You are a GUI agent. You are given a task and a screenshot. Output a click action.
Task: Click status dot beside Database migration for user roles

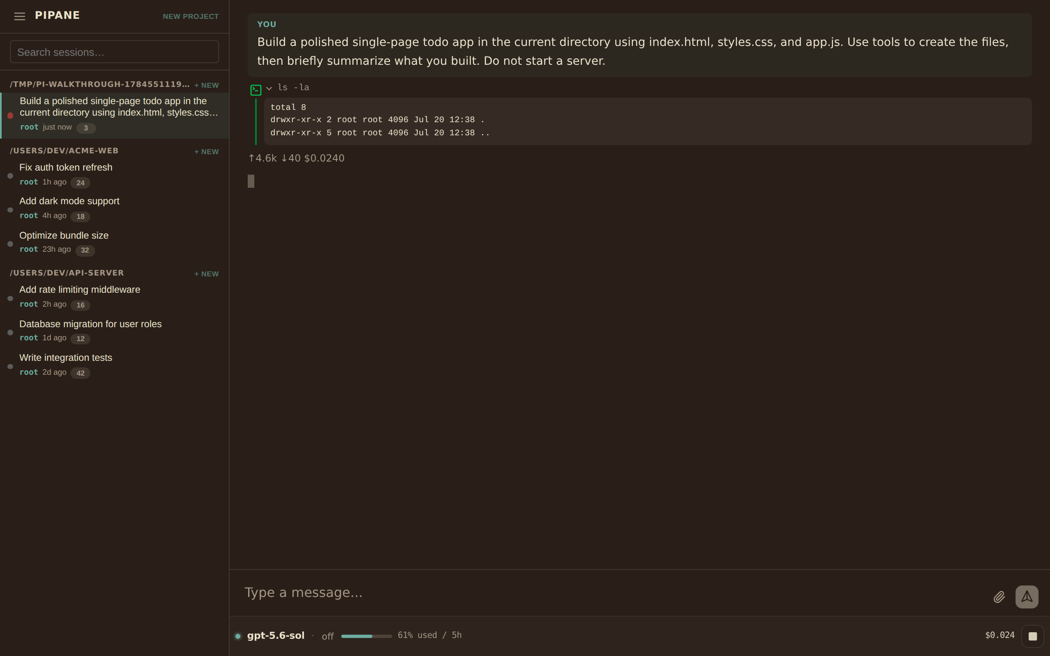click(10, 333)
